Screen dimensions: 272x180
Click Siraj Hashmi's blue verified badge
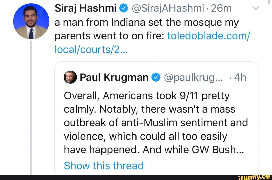(x=124, y=9)
